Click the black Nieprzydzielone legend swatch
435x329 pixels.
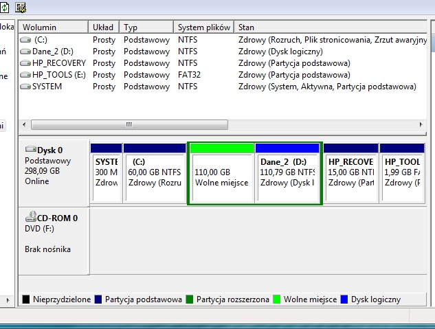click(26, 299)
